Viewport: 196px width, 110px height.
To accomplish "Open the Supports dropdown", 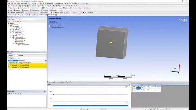I will (32, 15).
